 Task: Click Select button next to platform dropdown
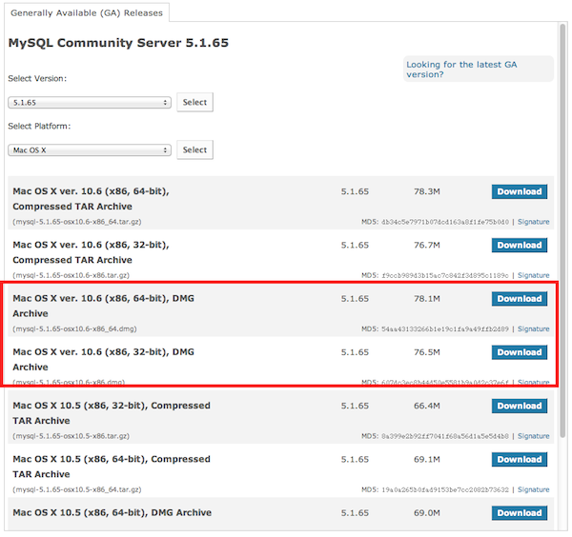pyautogui.click(x=194, y=149)
